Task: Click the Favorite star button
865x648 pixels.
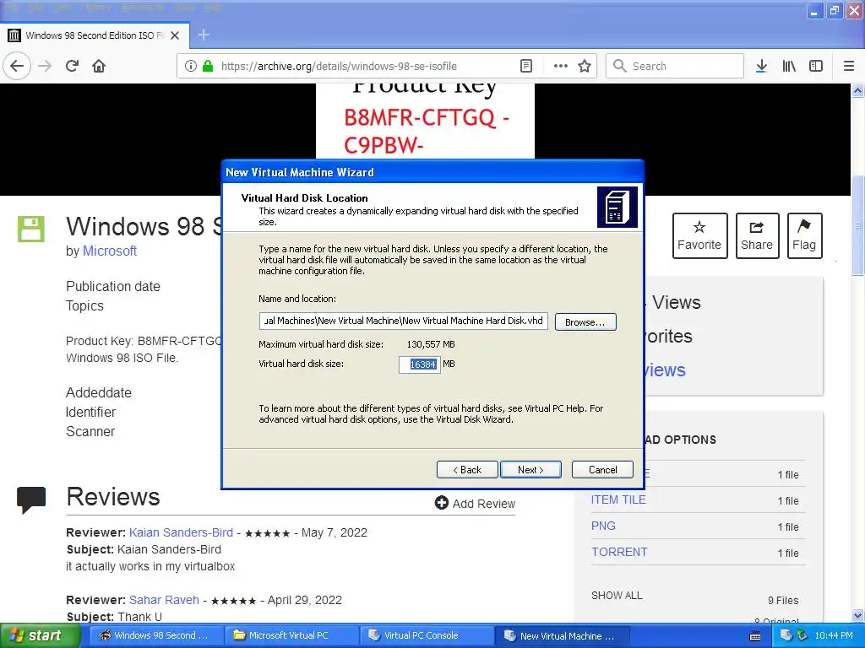Action: coord(699,236)
